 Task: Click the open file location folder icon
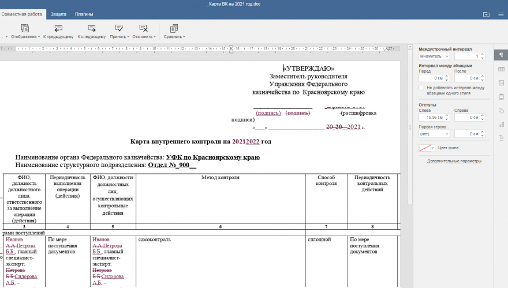click(x=486, y=14)
